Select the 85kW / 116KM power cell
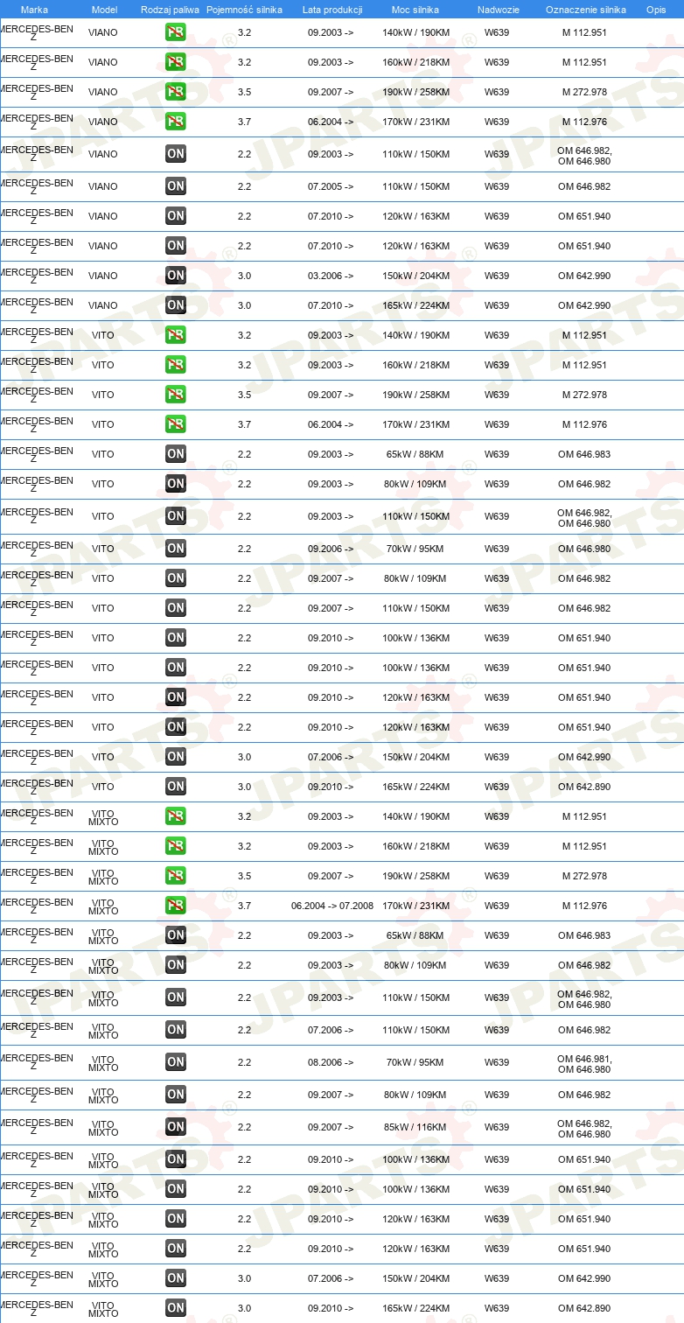684x1323 pixels. 416,1127
